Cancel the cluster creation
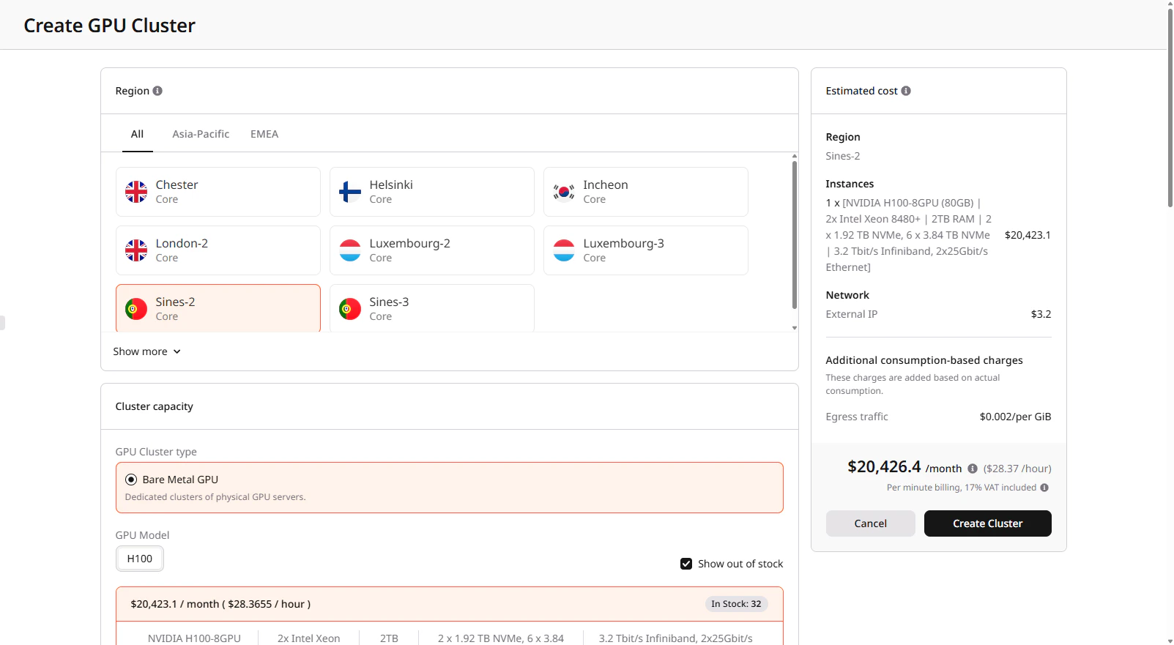This screenshot has width=1174, height=645. point(870,523)
